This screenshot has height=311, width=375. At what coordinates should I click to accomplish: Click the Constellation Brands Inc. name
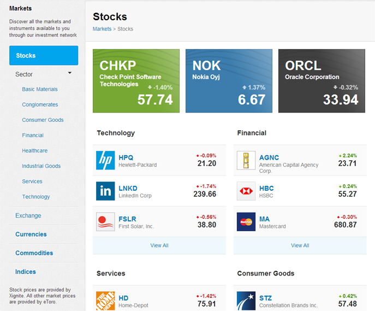[288, 306]
